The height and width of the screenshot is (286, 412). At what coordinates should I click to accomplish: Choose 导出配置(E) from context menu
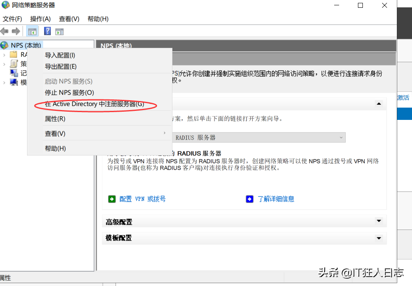tap(61, 67)
